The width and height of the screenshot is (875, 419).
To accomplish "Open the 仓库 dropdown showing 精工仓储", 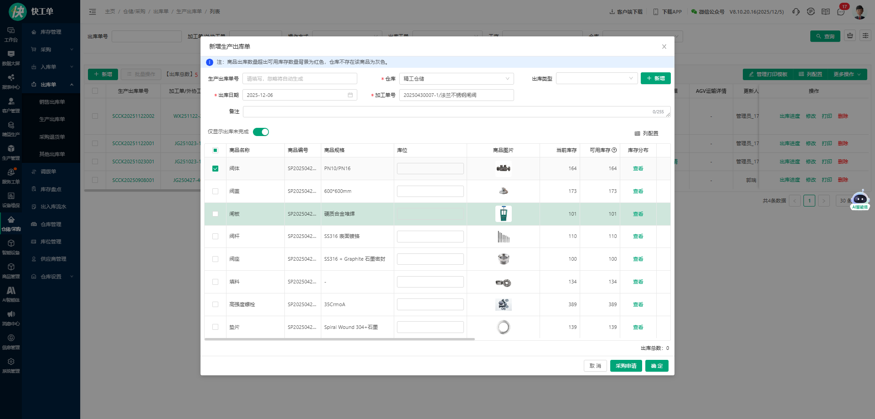I will pyautogui.click(x=456, y=79).
